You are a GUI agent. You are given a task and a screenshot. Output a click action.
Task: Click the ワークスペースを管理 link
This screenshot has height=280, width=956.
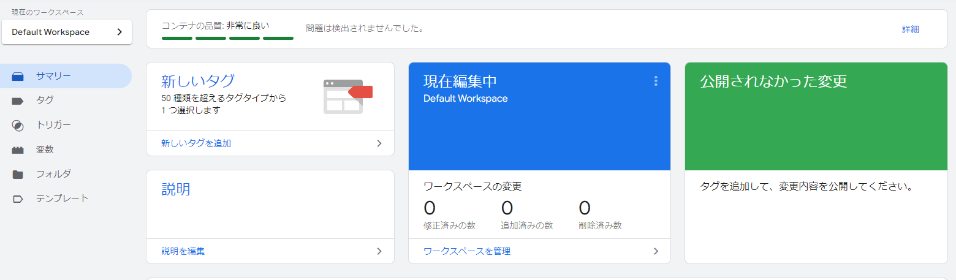[467, 251]
